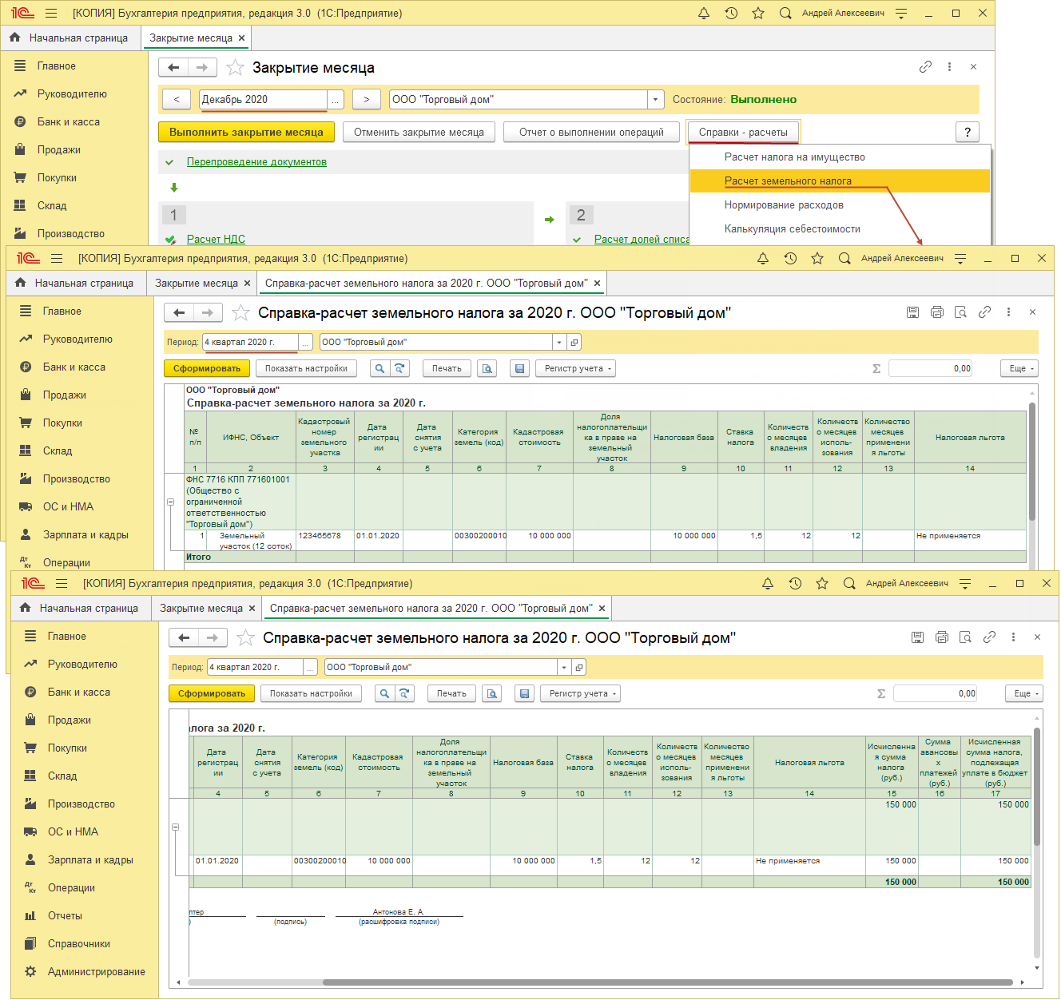1061x1000 pixels.
Task: Open organization dropdown in bottom window
Action: (563, 667)
